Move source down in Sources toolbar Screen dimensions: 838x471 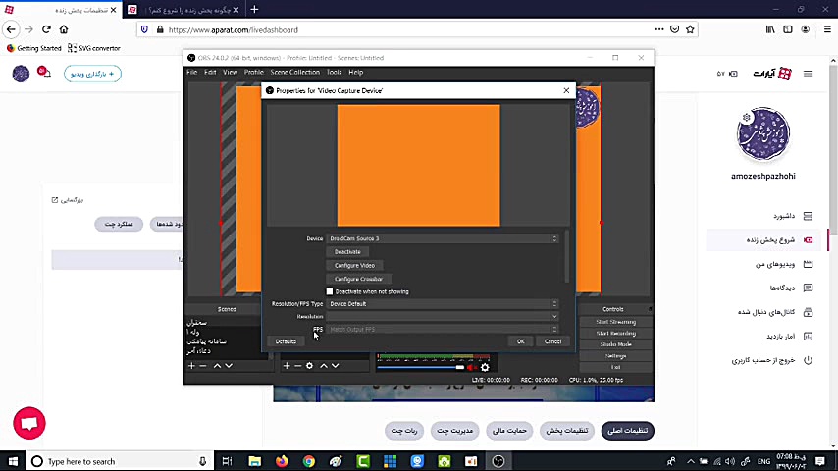(335, 366)
